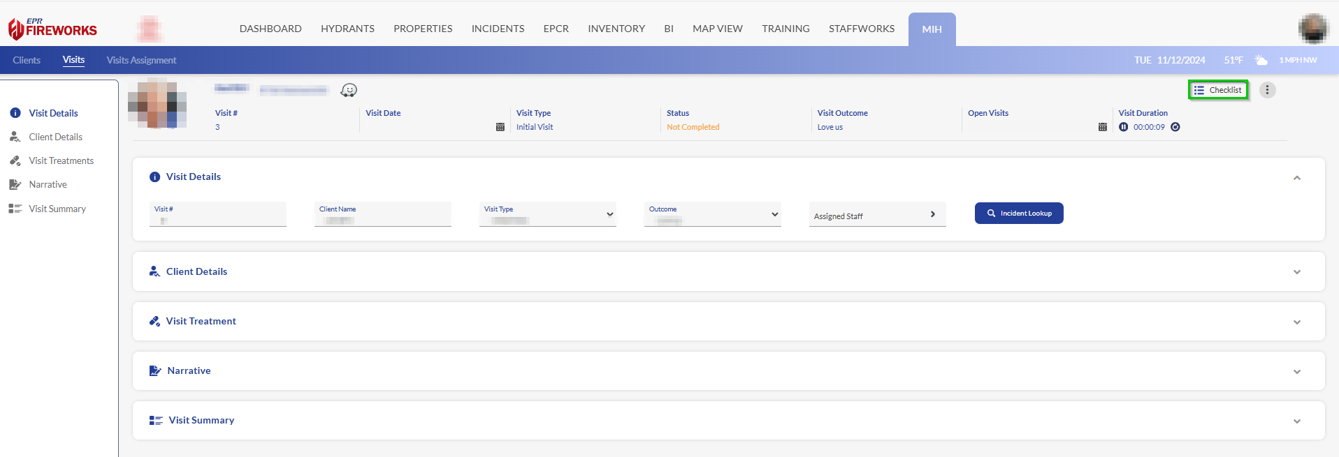Open the INCIDENTS menu
This screenshot has height=457, width=1339.
click(498, 29)
